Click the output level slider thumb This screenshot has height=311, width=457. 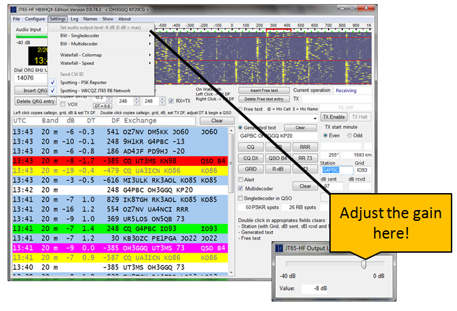[363, 264]
